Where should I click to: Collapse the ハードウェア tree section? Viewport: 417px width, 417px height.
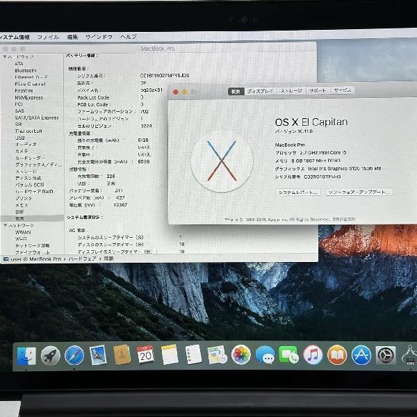pos(5,57)
